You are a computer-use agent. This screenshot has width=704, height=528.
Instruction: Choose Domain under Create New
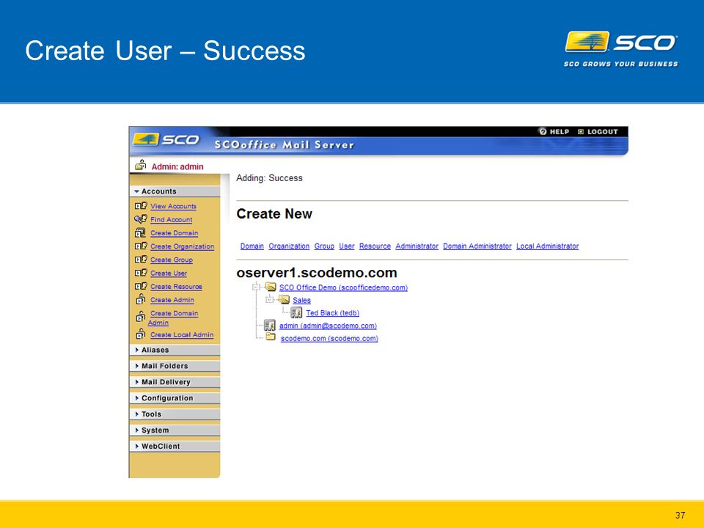click(252, 246)
